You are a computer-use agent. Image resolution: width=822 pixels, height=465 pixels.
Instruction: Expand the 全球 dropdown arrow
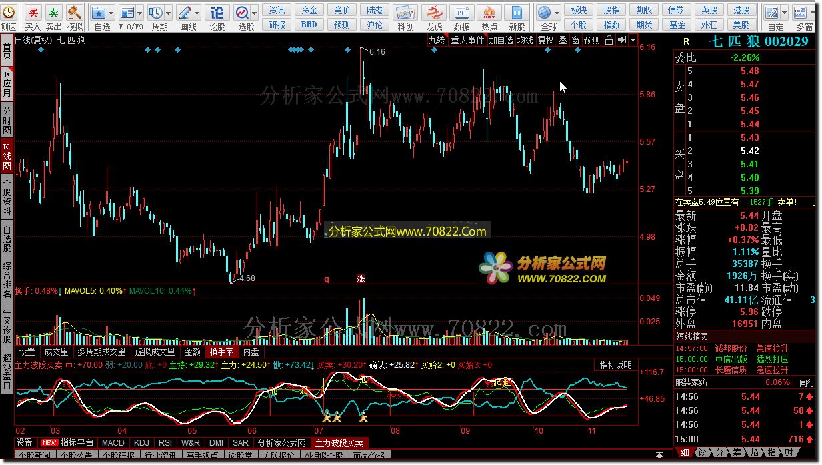pyautogui.click(x=557, y=13)
